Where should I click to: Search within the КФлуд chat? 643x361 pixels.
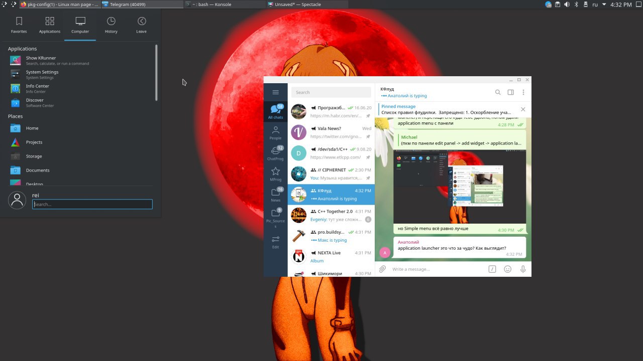coord(498,92)
